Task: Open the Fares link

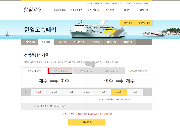Action: coord(146,3)
